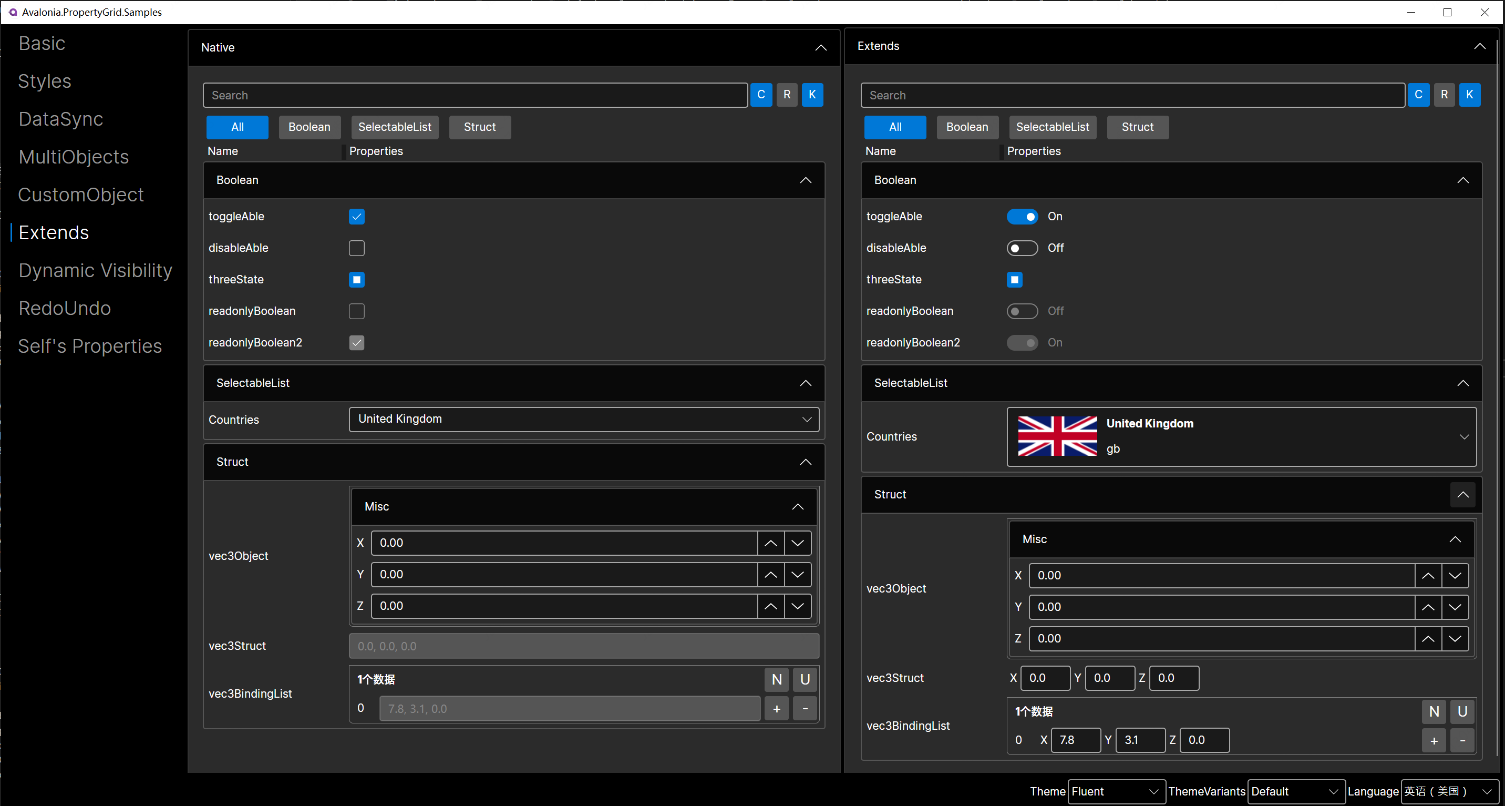The width and height of the screenshot is (1505, 806).
Task: Toggle the Native threeState checkbox
Action: pyautogui.click(x=356, y=279)
